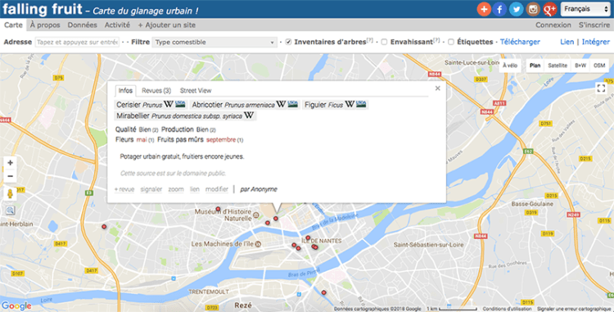
Task: Select B+W map type
Action: point(580,66)
